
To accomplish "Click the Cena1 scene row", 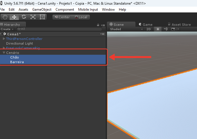I will pyautogui.click(x=53, y=34).
